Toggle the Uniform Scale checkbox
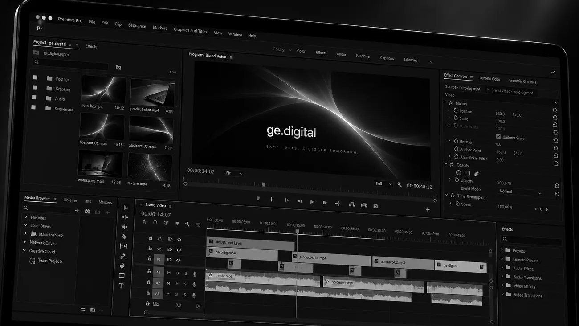579x326 pixels. tap(498, 137)
